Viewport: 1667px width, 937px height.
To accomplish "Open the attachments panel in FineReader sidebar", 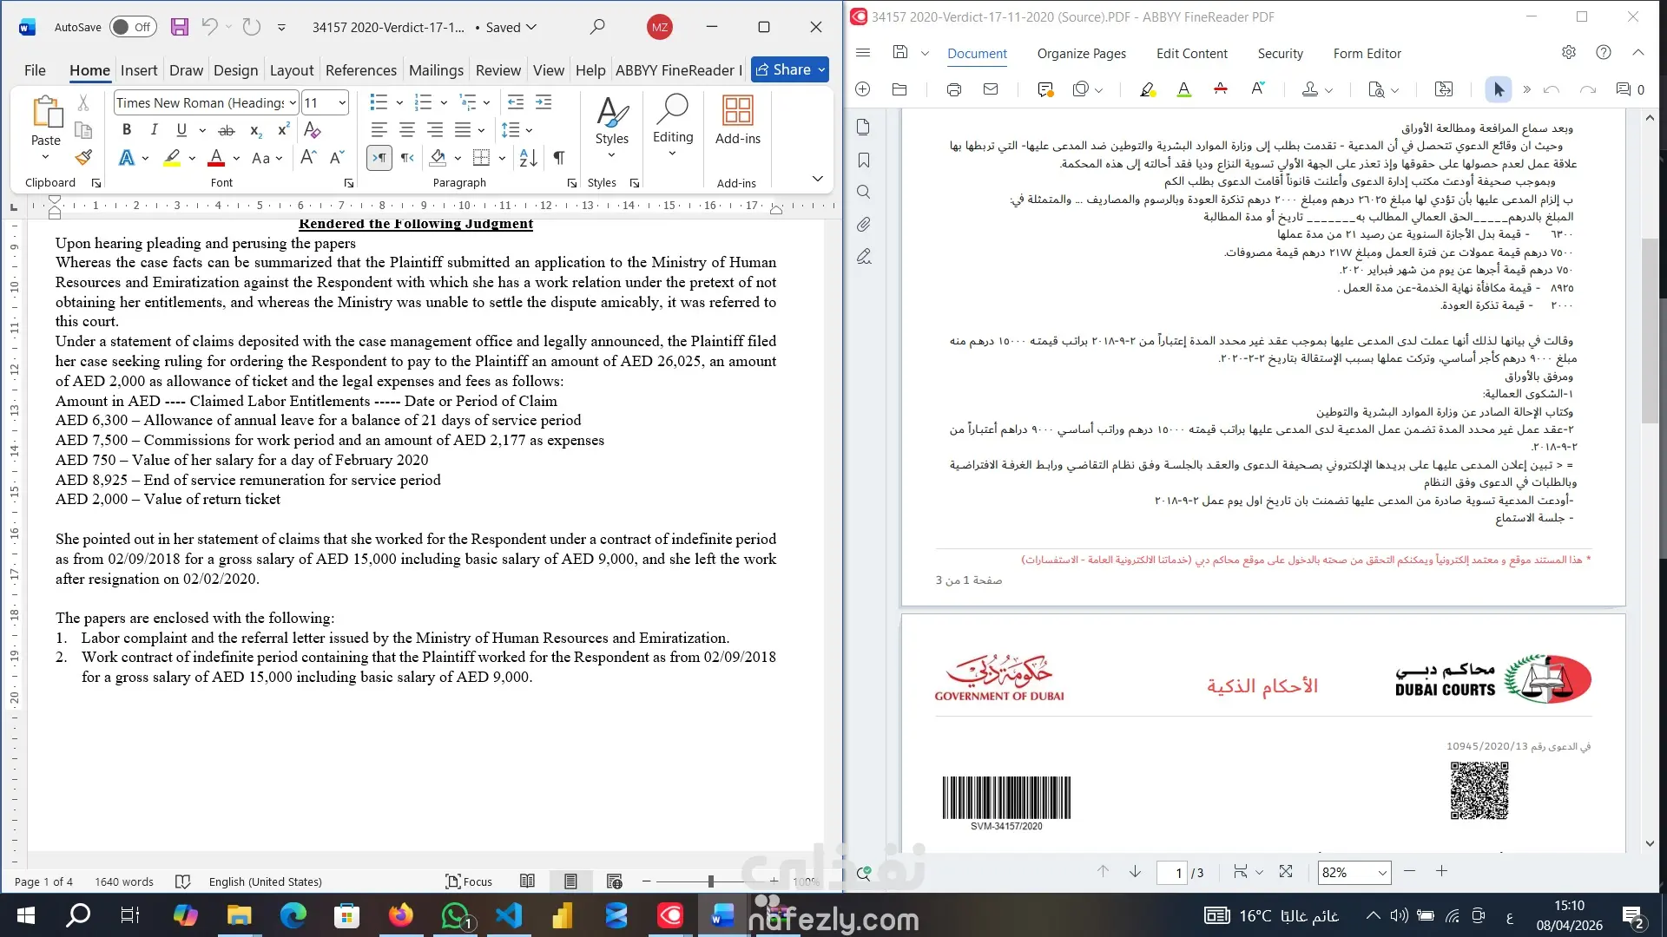I will tap(863, 225).
